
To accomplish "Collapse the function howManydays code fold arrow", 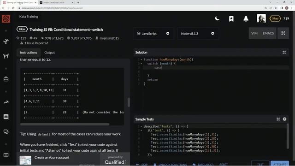I will (142, 59).
